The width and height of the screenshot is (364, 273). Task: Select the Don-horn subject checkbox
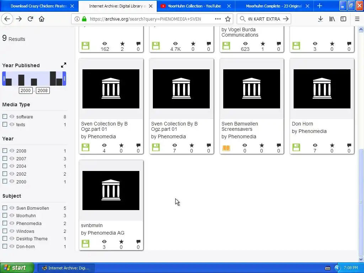[x=5, y=246]
